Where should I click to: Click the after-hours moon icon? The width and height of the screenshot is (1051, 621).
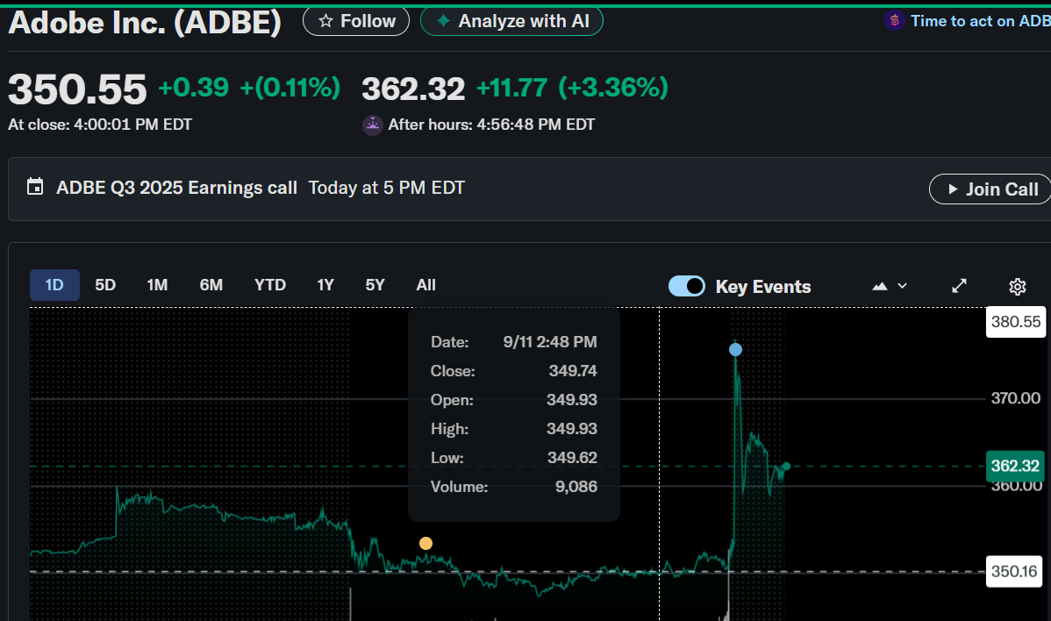coord(373,125)
